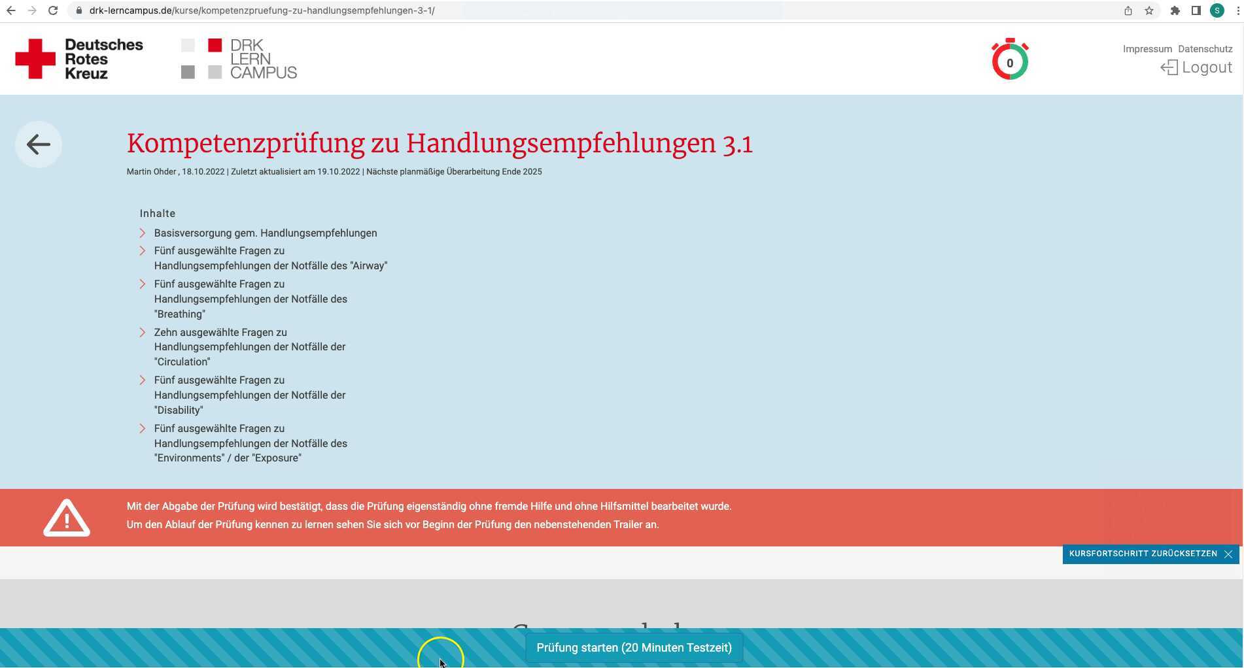Open the Impressum page
1244x668 pixels.
[1147, 48]
